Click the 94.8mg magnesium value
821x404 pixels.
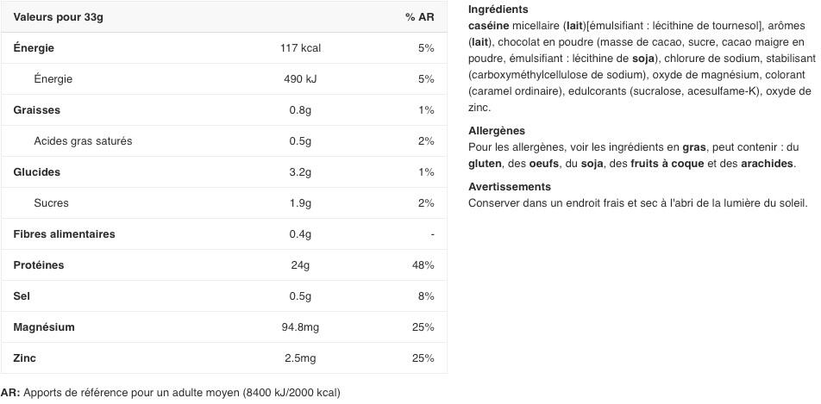click(300, 327)
